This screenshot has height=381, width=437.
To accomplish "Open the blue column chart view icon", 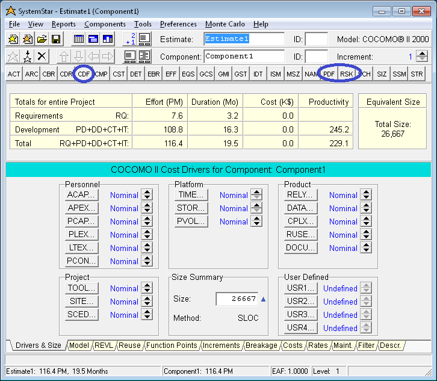I will coord(108,39).
